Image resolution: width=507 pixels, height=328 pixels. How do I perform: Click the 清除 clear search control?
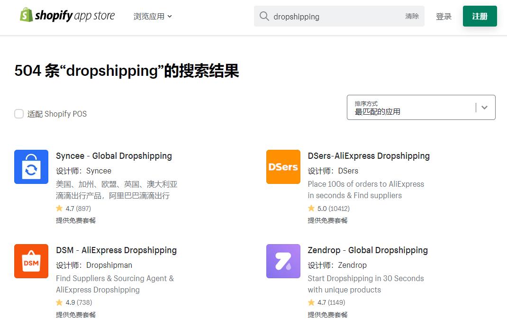coord(412,16)
